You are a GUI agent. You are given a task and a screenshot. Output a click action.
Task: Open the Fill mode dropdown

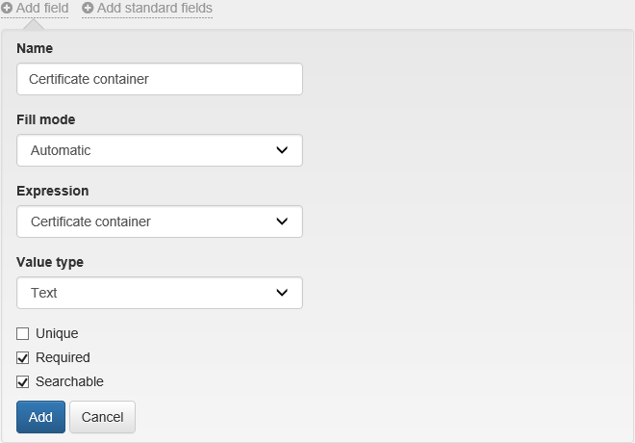coord(160,150)
